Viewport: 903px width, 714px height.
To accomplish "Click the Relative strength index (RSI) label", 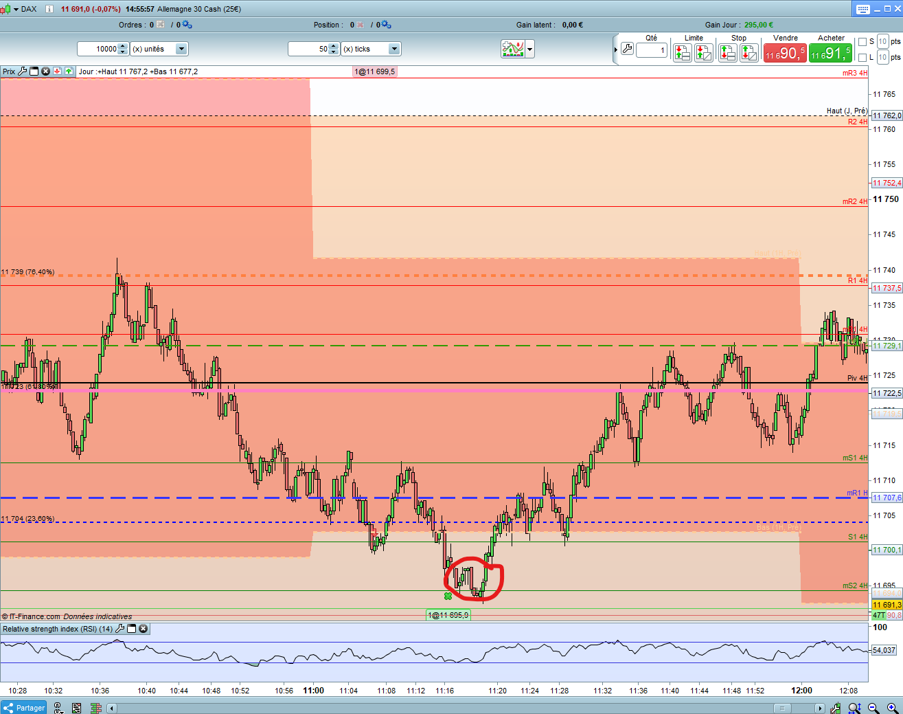I will coord(58,629).
